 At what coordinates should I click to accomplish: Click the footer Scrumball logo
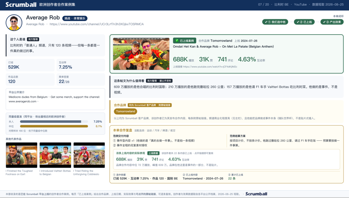[x=256, y=194]
